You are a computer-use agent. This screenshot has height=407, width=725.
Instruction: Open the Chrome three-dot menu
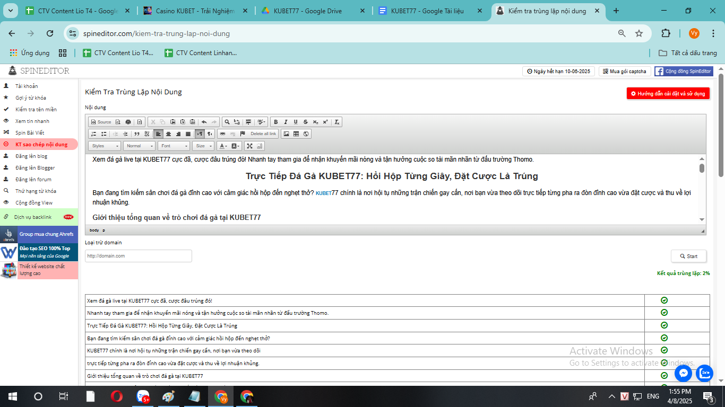pyautogui.click(x=713, y=33)
